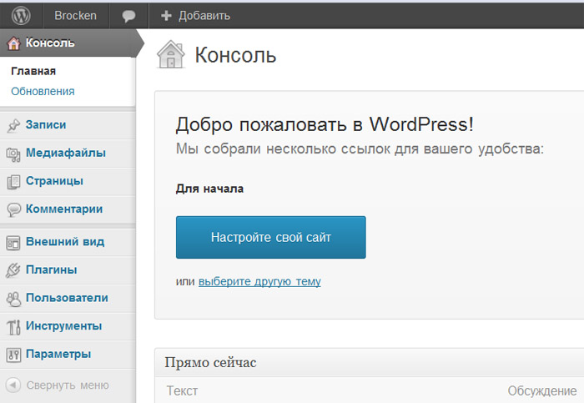Screen dimensions: 584x403
Task: Click the users icon for Пользователи
Action: click(x=13, y=299)
